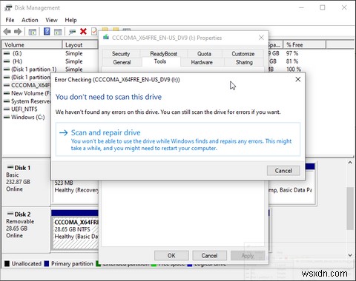Click the Unallocated black legend swatch
Viewport: 356px width, 281px height.
point(7,264)
